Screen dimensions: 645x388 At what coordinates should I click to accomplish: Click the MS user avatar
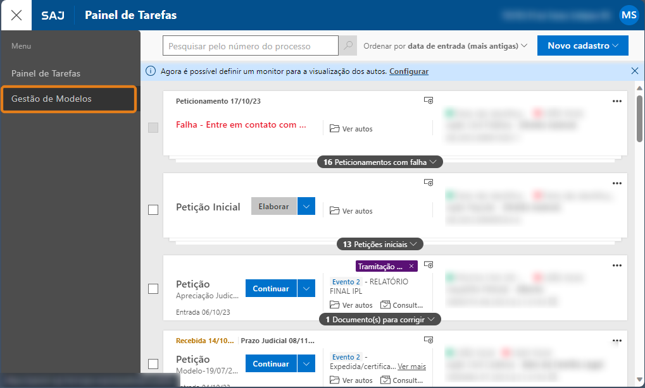pyautogui.click(x=629, y=15)
